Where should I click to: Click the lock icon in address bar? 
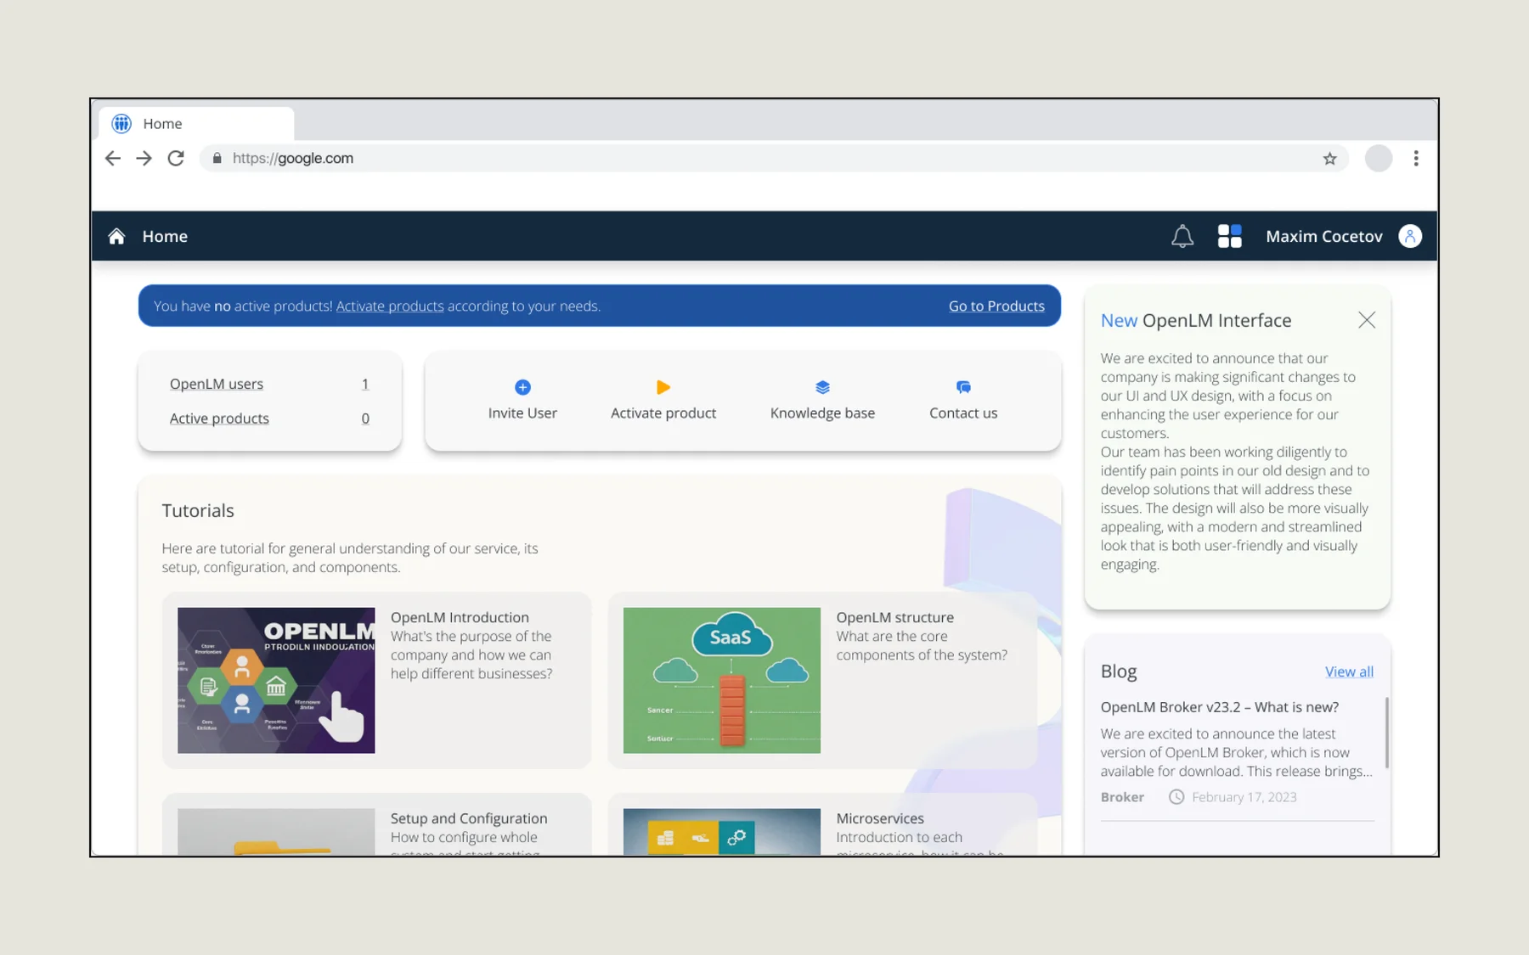coord(217,158)
